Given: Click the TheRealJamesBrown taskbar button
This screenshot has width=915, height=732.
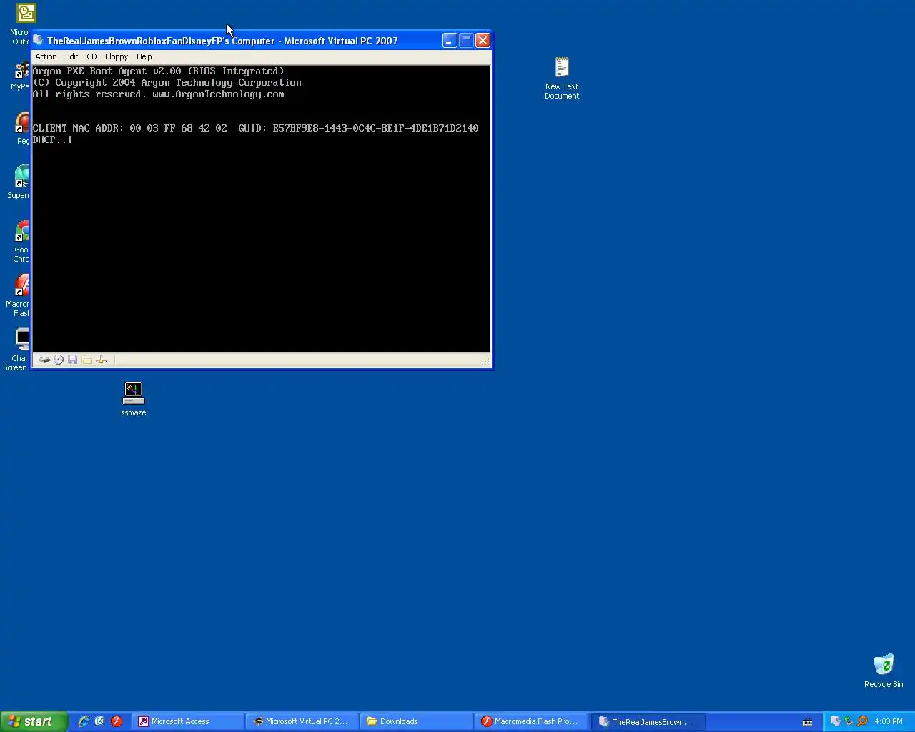Looking at the screenshot, I should click(648, 721).
